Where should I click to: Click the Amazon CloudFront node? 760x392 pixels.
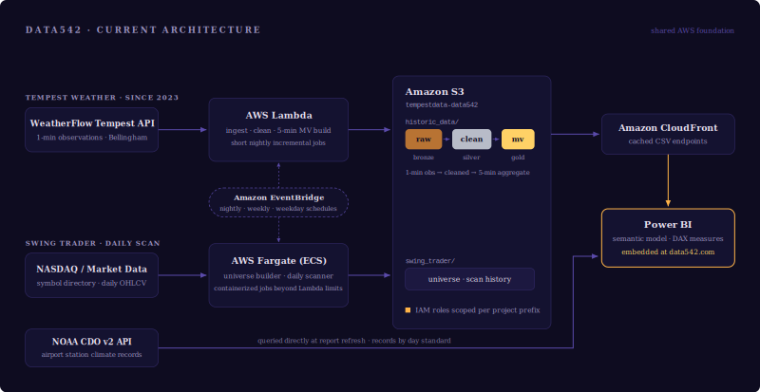[x=668, y=134]
